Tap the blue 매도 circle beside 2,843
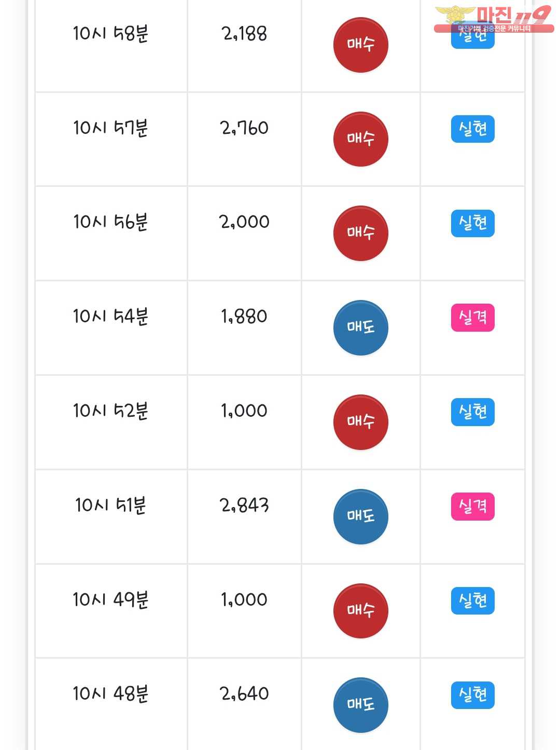This screenshot has height=750, width=560. click(x=360, y=516)
